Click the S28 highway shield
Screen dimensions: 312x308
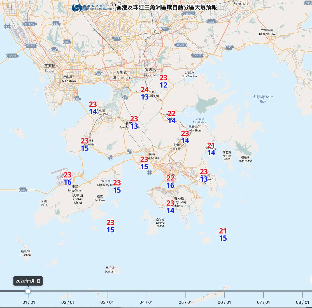tap(165, 29)
